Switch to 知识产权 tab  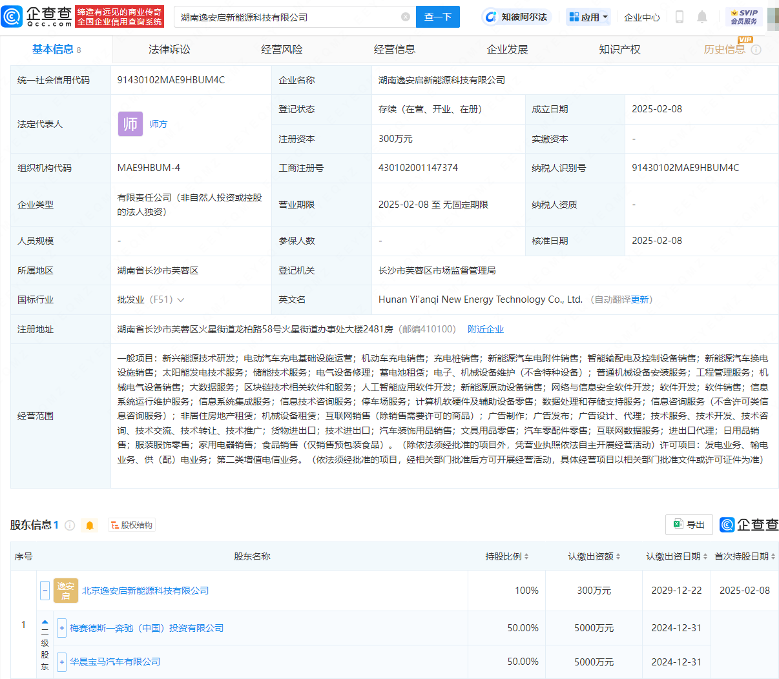(x=619, y=50)
